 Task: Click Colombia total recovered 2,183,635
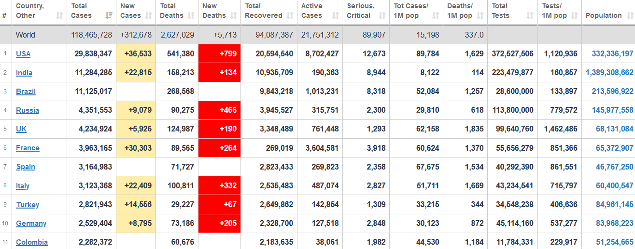coord(276,242)
